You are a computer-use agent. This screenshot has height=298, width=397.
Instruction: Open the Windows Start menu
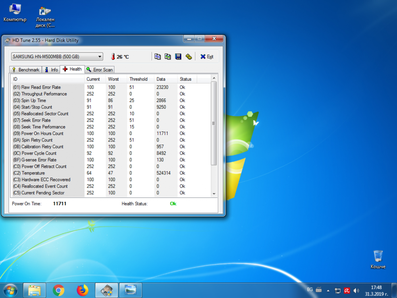pyautogui.click(x=11, y=290)
